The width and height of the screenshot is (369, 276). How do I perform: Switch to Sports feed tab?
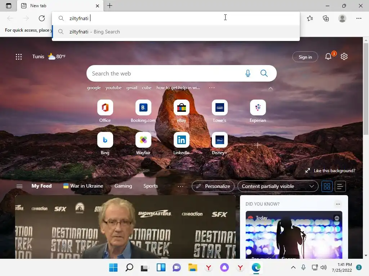(x=151, y=186)
